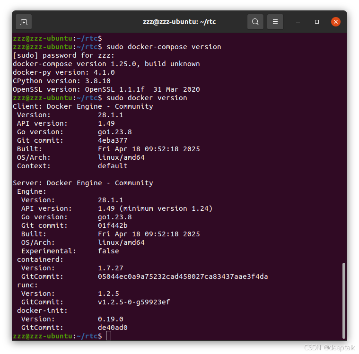Image resolution: width=359 pixels, height=354 pixels.
Task: Click the 'docker-init:' heading line
Action: [43, 311]
